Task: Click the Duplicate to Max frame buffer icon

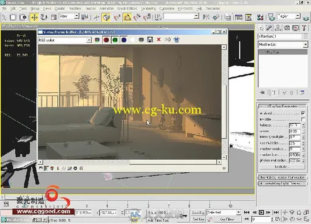Action: [x=168, y=39]
